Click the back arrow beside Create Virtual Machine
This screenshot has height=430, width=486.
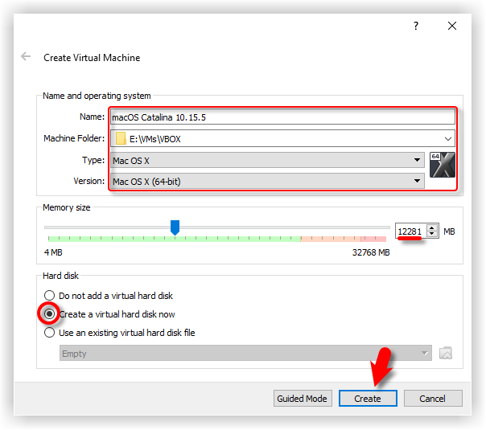[27, 57]
